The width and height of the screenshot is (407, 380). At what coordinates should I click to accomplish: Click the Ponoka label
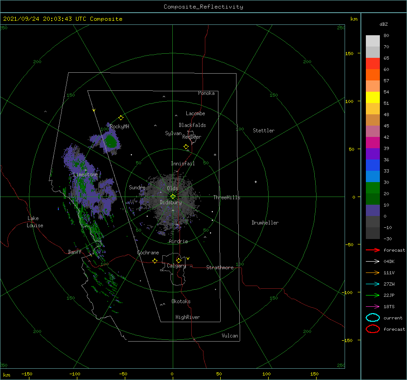click(x=206, y=93)
